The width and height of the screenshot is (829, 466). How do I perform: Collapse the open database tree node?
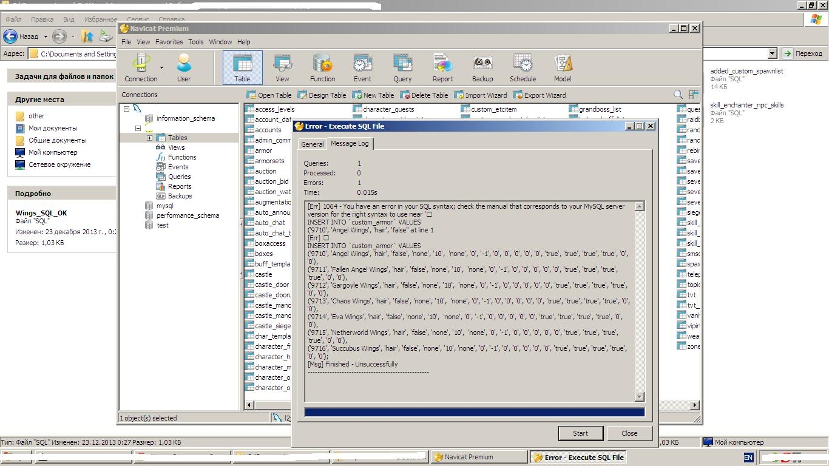138,128
